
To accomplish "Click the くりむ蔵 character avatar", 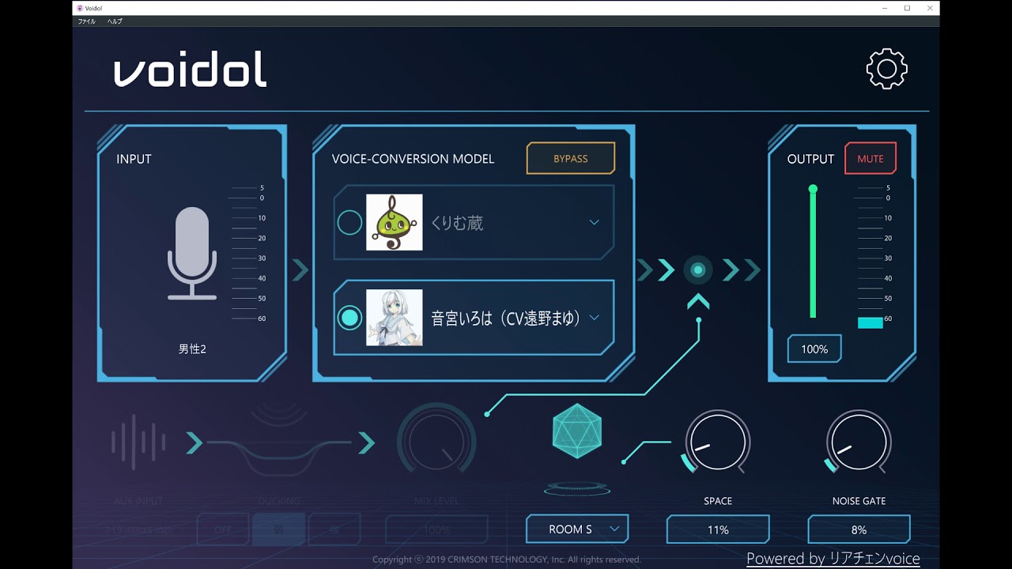I will (394, 223).
